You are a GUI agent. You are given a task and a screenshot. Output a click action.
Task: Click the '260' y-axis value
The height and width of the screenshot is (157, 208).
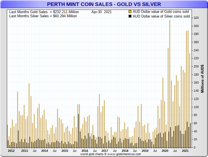tap(196, 42)
